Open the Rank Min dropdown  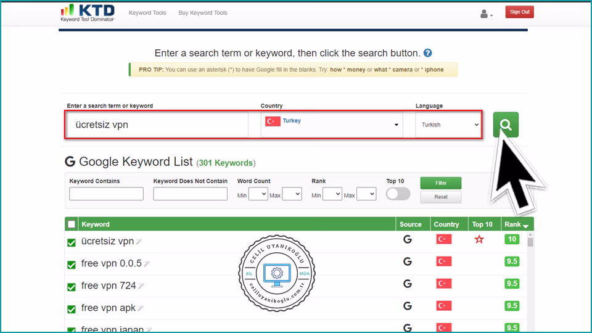tap(332, 194)
